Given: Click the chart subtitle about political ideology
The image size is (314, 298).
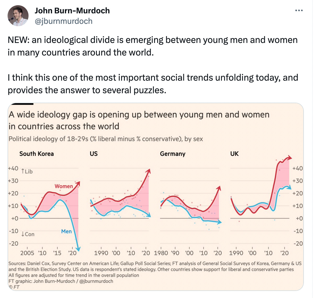Looking at the screenshot, I should point(106,139).
